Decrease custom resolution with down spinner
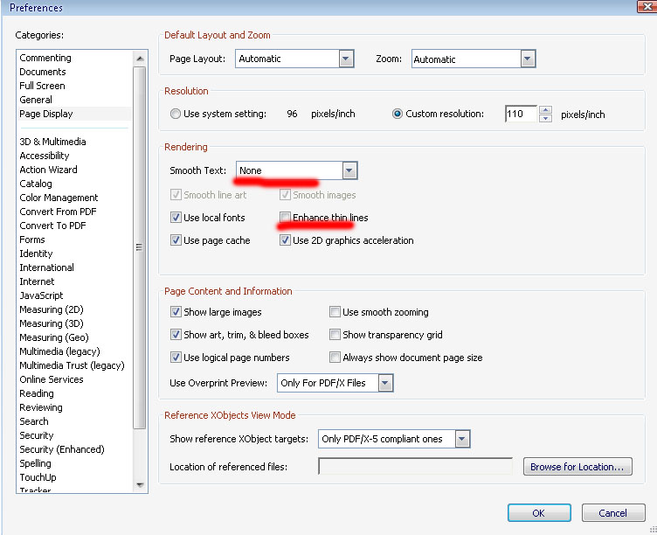This screenshot has width=657, height=535. click(x=545, y=118)
